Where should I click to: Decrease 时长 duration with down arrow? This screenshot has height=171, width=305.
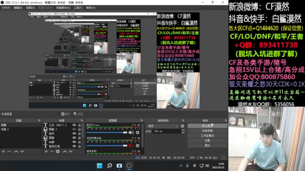point(183,132)
